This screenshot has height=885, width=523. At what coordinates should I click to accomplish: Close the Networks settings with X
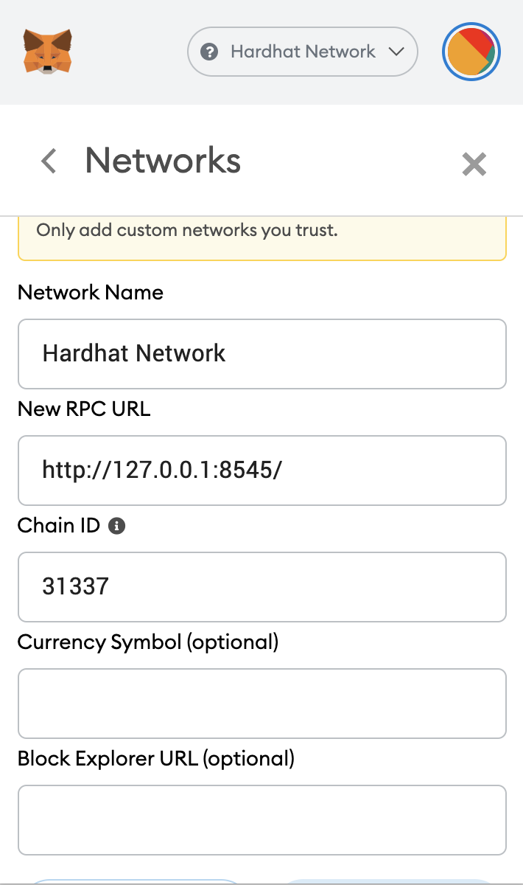474,164
